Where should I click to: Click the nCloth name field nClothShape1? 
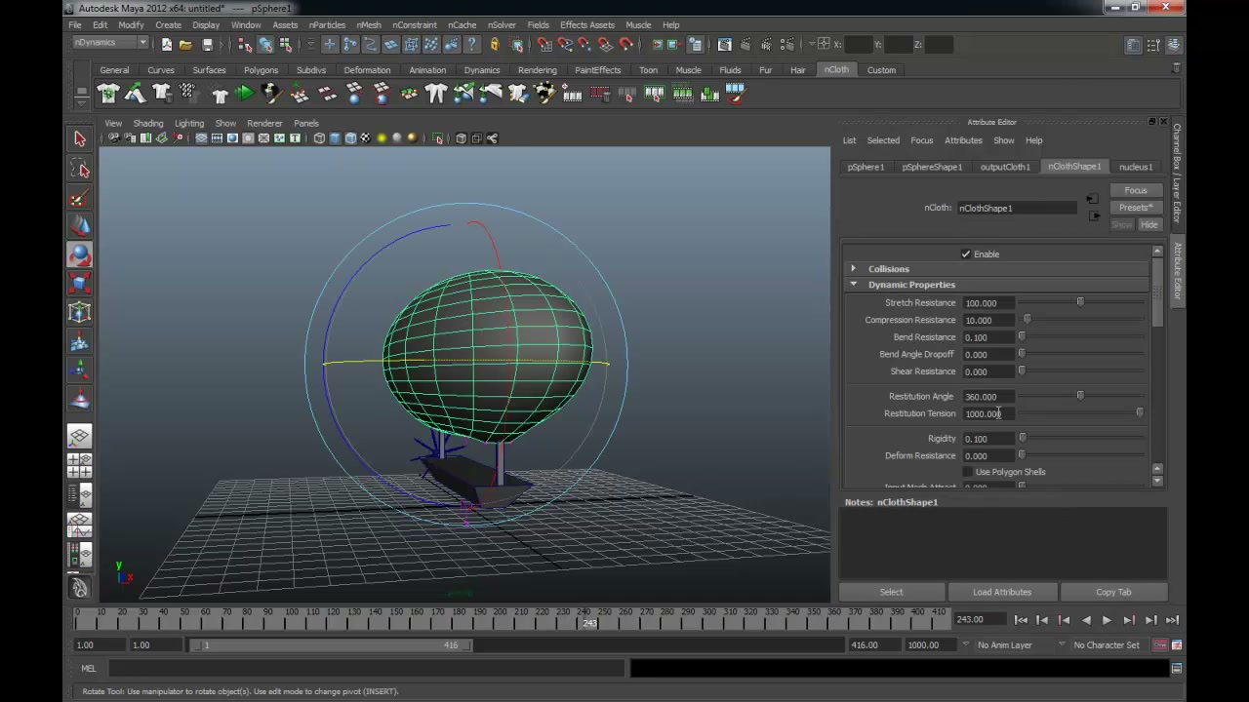tap(1016, 208)
